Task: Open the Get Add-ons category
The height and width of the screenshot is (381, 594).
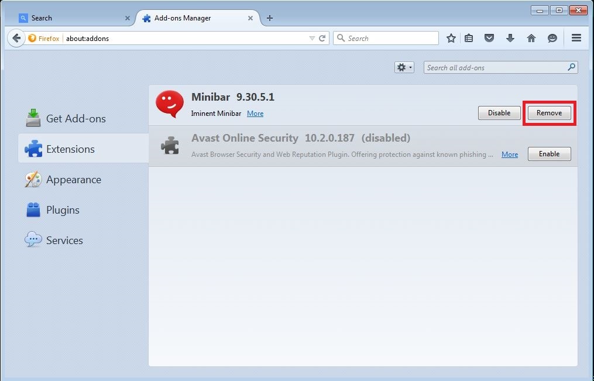Action: point(83,119)
